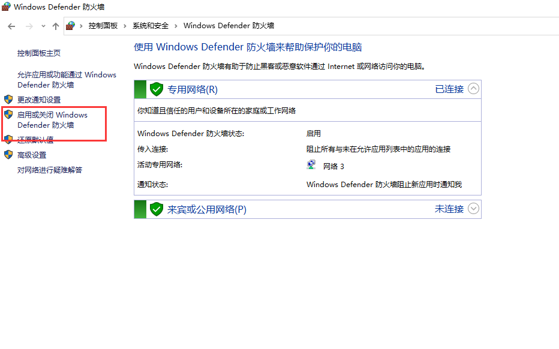Click the green shield icon of 来宾或公用网络(P)
559x349 pixels.
coord(156,209)
